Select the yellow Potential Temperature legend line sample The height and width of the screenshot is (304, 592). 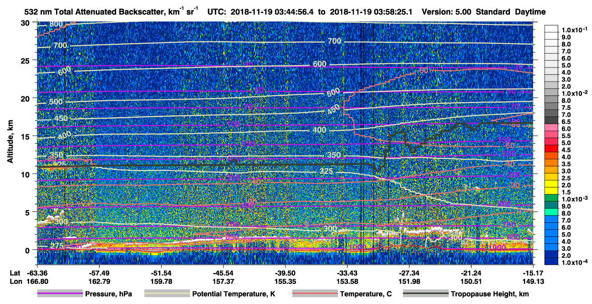pos(167,294)
